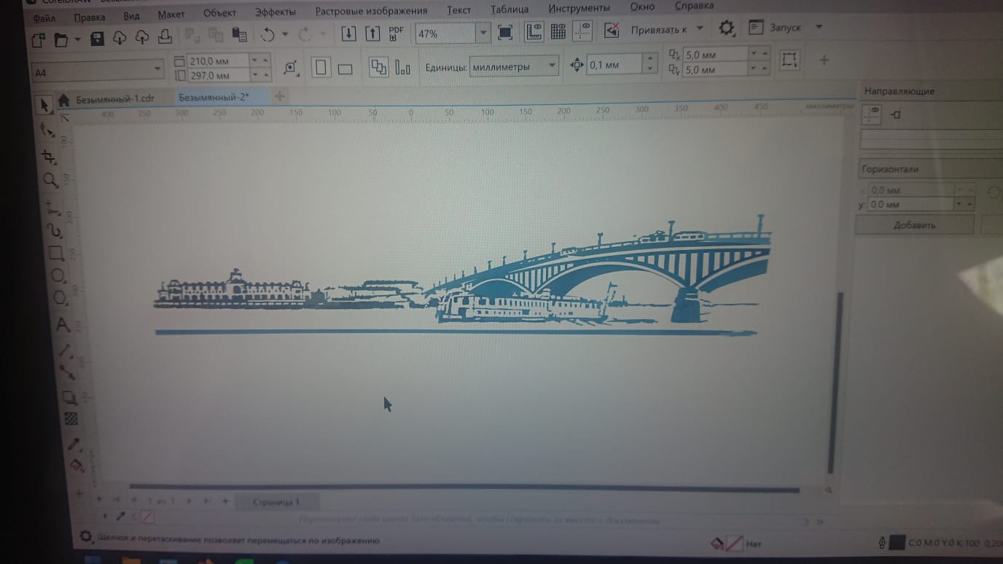
Task: Select the Ellipse tool
Action: tap(58, 276)
